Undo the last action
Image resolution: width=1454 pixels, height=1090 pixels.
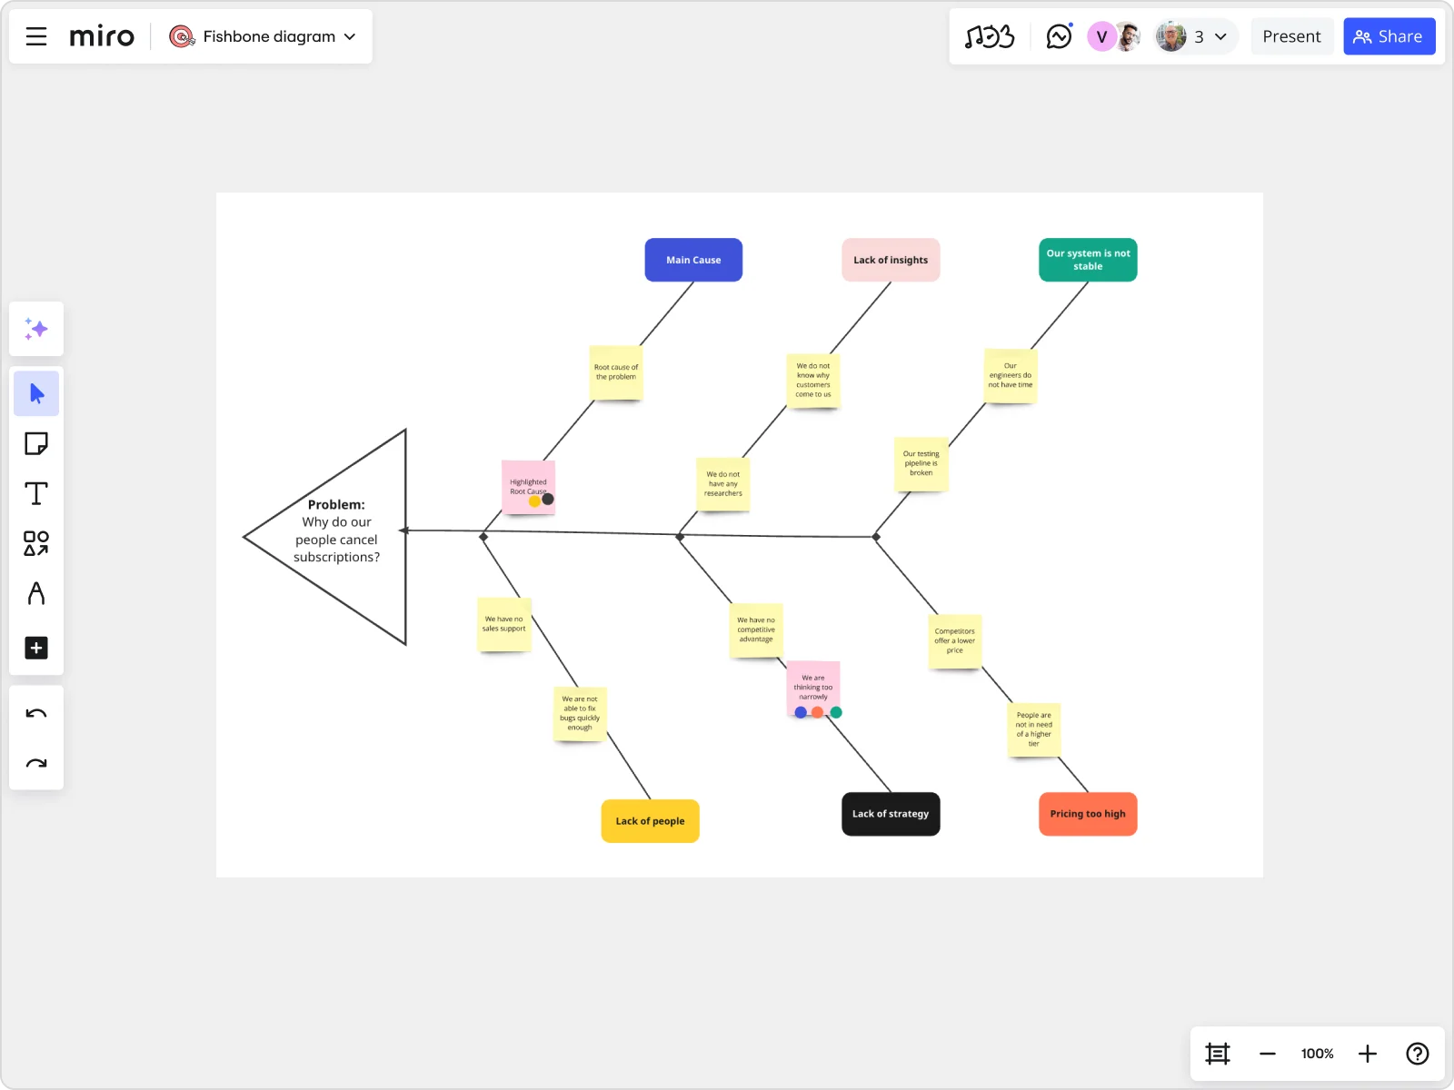click(36, 714)
